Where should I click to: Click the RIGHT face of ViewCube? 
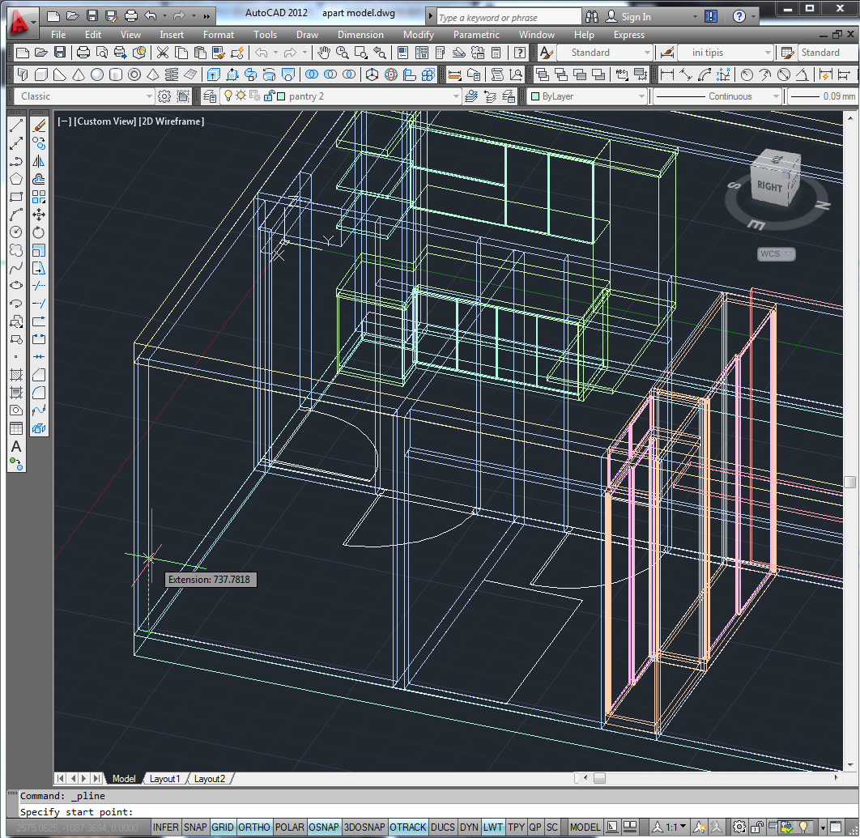(x=769, y=186)
